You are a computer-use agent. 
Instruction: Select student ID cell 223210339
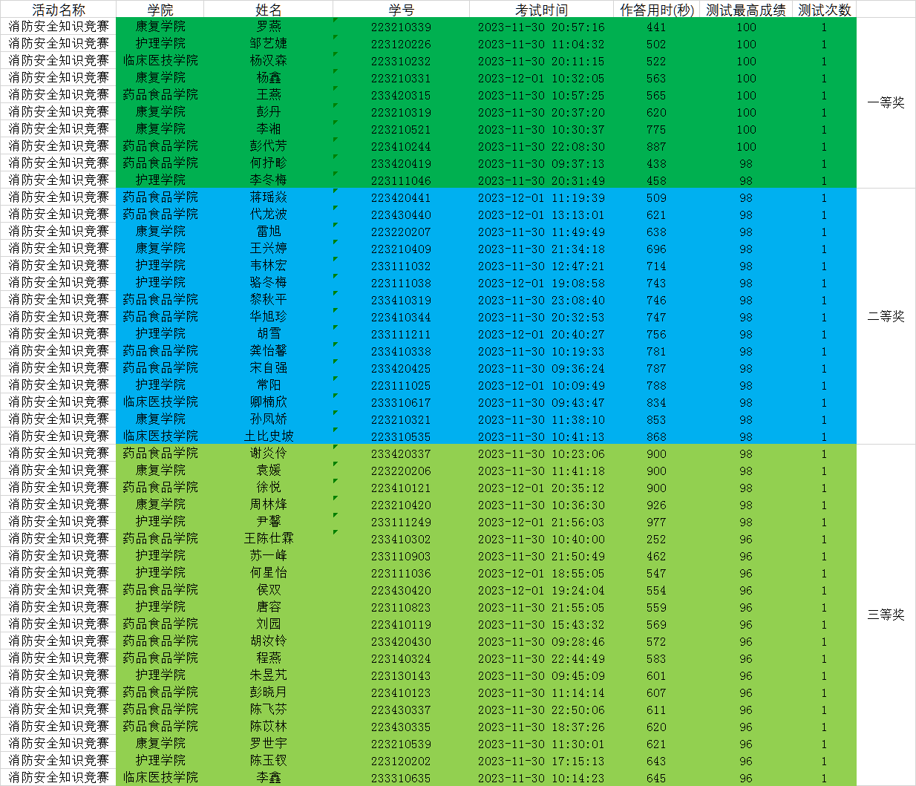pyautogui.click(x=401, y=27)
